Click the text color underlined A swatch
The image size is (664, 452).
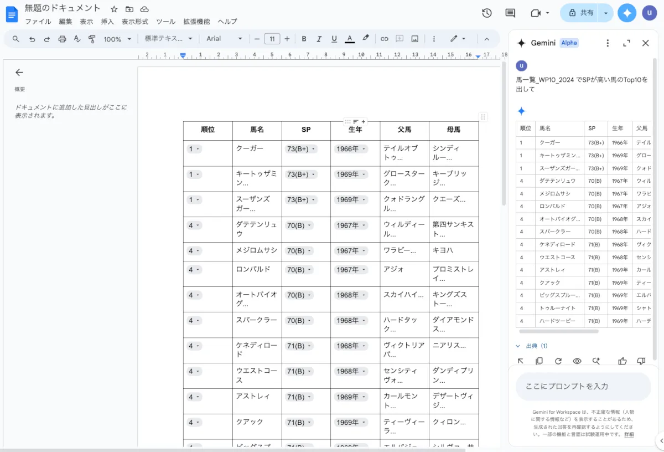(349, 39)
